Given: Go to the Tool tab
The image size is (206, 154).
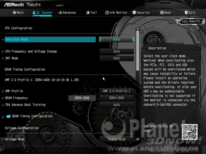Looking at the screenshot, I should pos(92,13).
